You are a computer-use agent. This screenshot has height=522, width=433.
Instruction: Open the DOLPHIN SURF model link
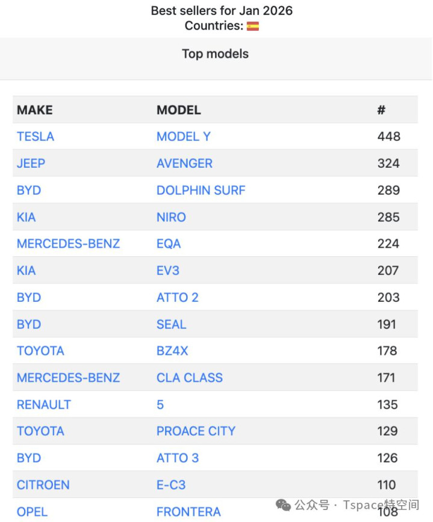pyautogui.click(x=201, y=190)
